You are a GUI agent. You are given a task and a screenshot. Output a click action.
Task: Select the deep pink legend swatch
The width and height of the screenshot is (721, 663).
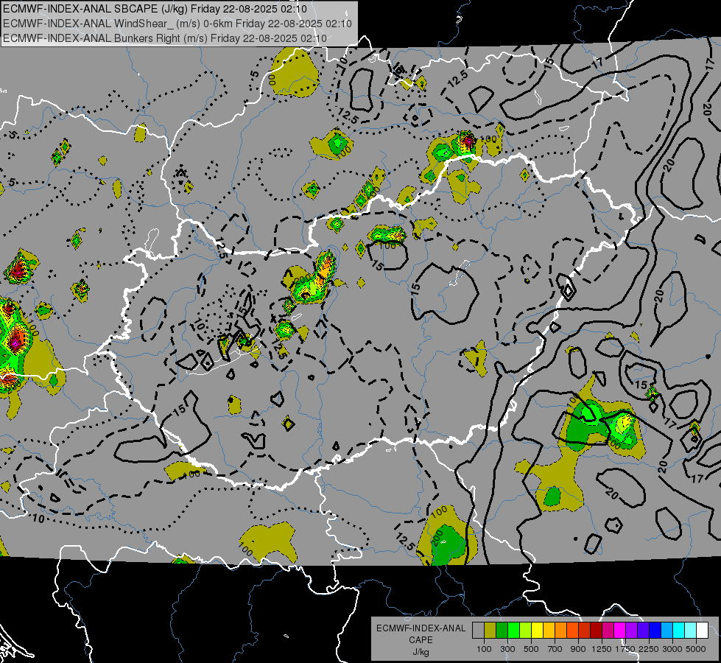608,631
